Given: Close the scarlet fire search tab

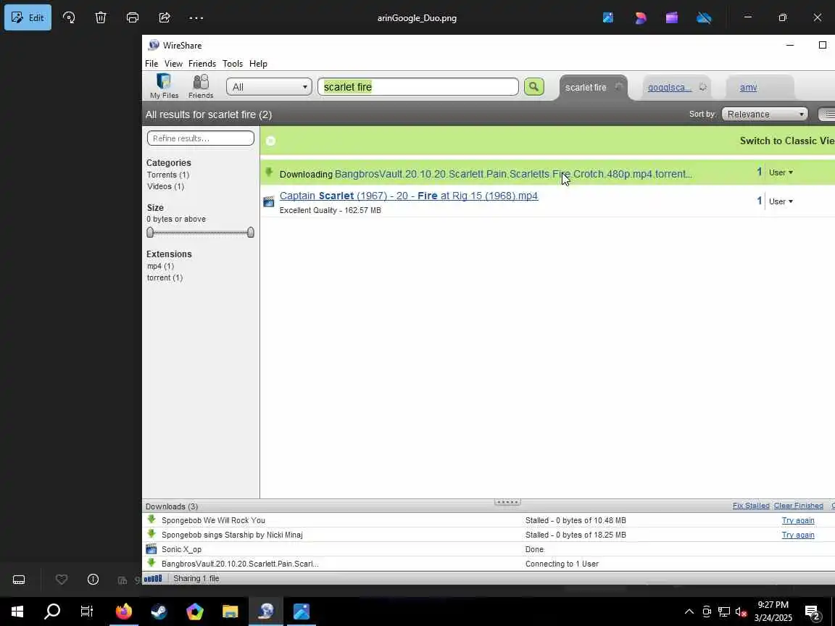Looking at the screenshot, I should click(x=619, y=87).
